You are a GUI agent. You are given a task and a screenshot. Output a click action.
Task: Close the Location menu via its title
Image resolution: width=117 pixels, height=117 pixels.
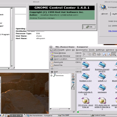55,50
